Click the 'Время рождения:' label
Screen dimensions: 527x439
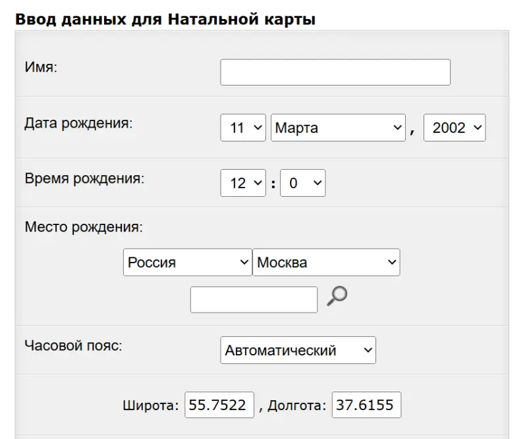[84, 178]
